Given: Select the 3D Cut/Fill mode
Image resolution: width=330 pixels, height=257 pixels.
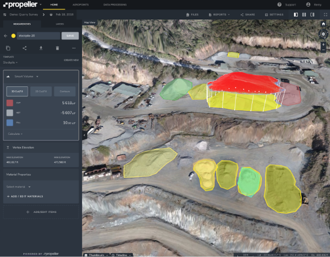Looking at the screenshot, I should 17,91.
